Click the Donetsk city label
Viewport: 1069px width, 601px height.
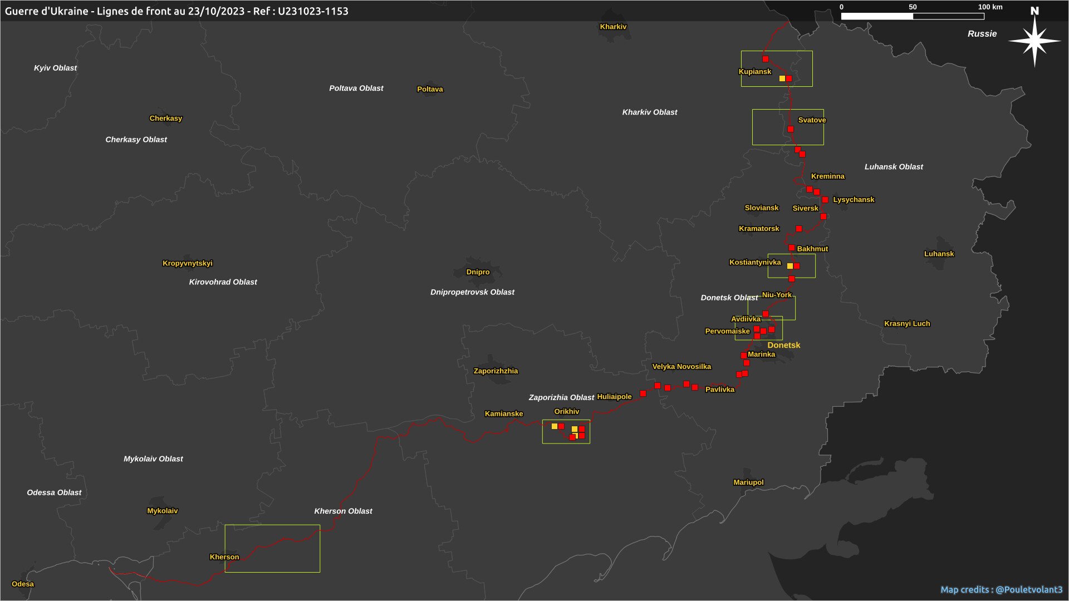coord(783,346)
